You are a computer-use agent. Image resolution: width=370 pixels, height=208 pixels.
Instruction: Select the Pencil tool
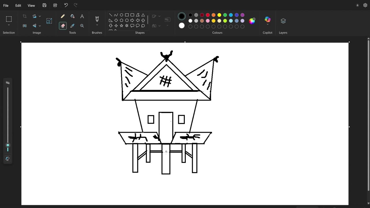pyautogui.click(x=63, y=16)
